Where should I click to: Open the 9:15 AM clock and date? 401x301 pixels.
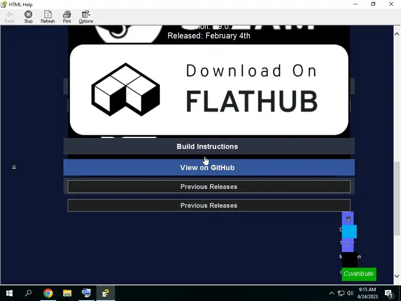[x=367, y=293]
